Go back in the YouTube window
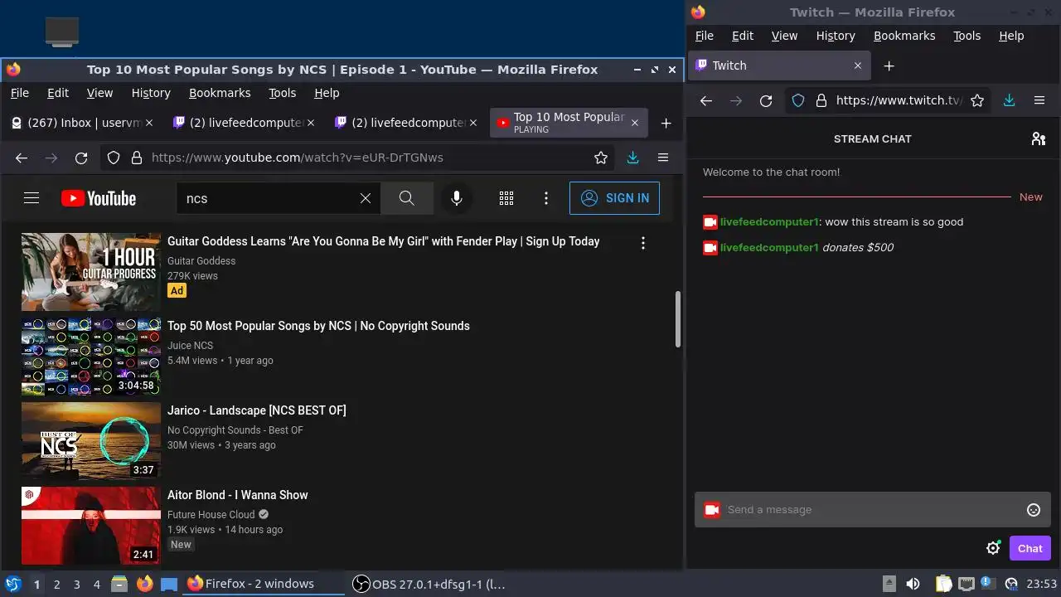This screenshot has height=597, width=1061. (22, 158)
